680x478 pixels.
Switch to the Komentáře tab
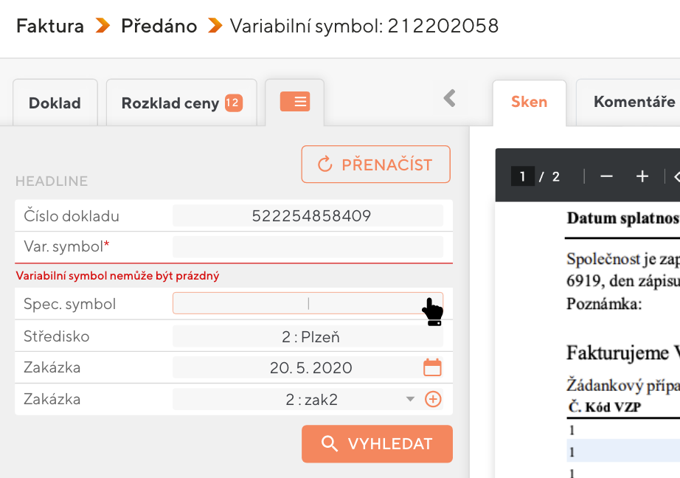click(x=634, y=102)
